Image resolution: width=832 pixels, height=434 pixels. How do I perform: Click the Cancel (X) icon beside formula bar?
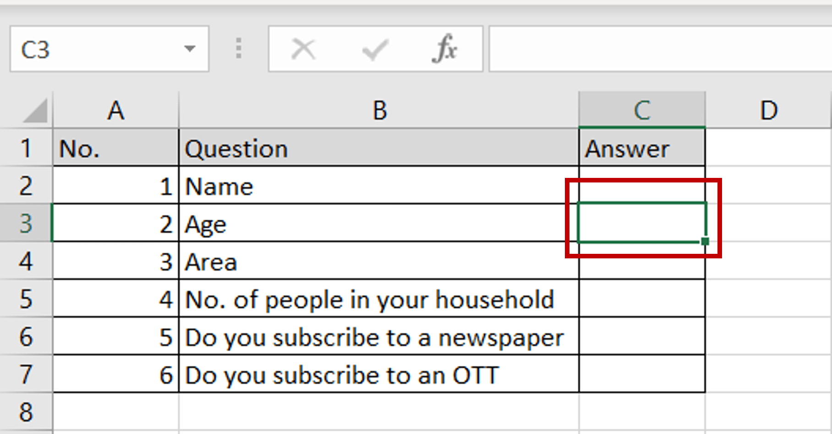coord(304,49)
